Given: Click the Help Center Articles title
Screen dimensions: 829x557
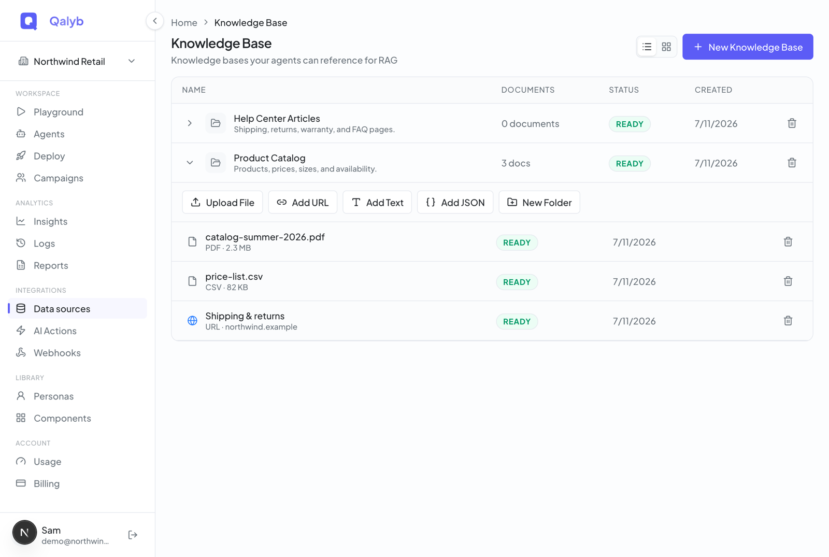Looking at the screenshot, I should click(277, 119).
